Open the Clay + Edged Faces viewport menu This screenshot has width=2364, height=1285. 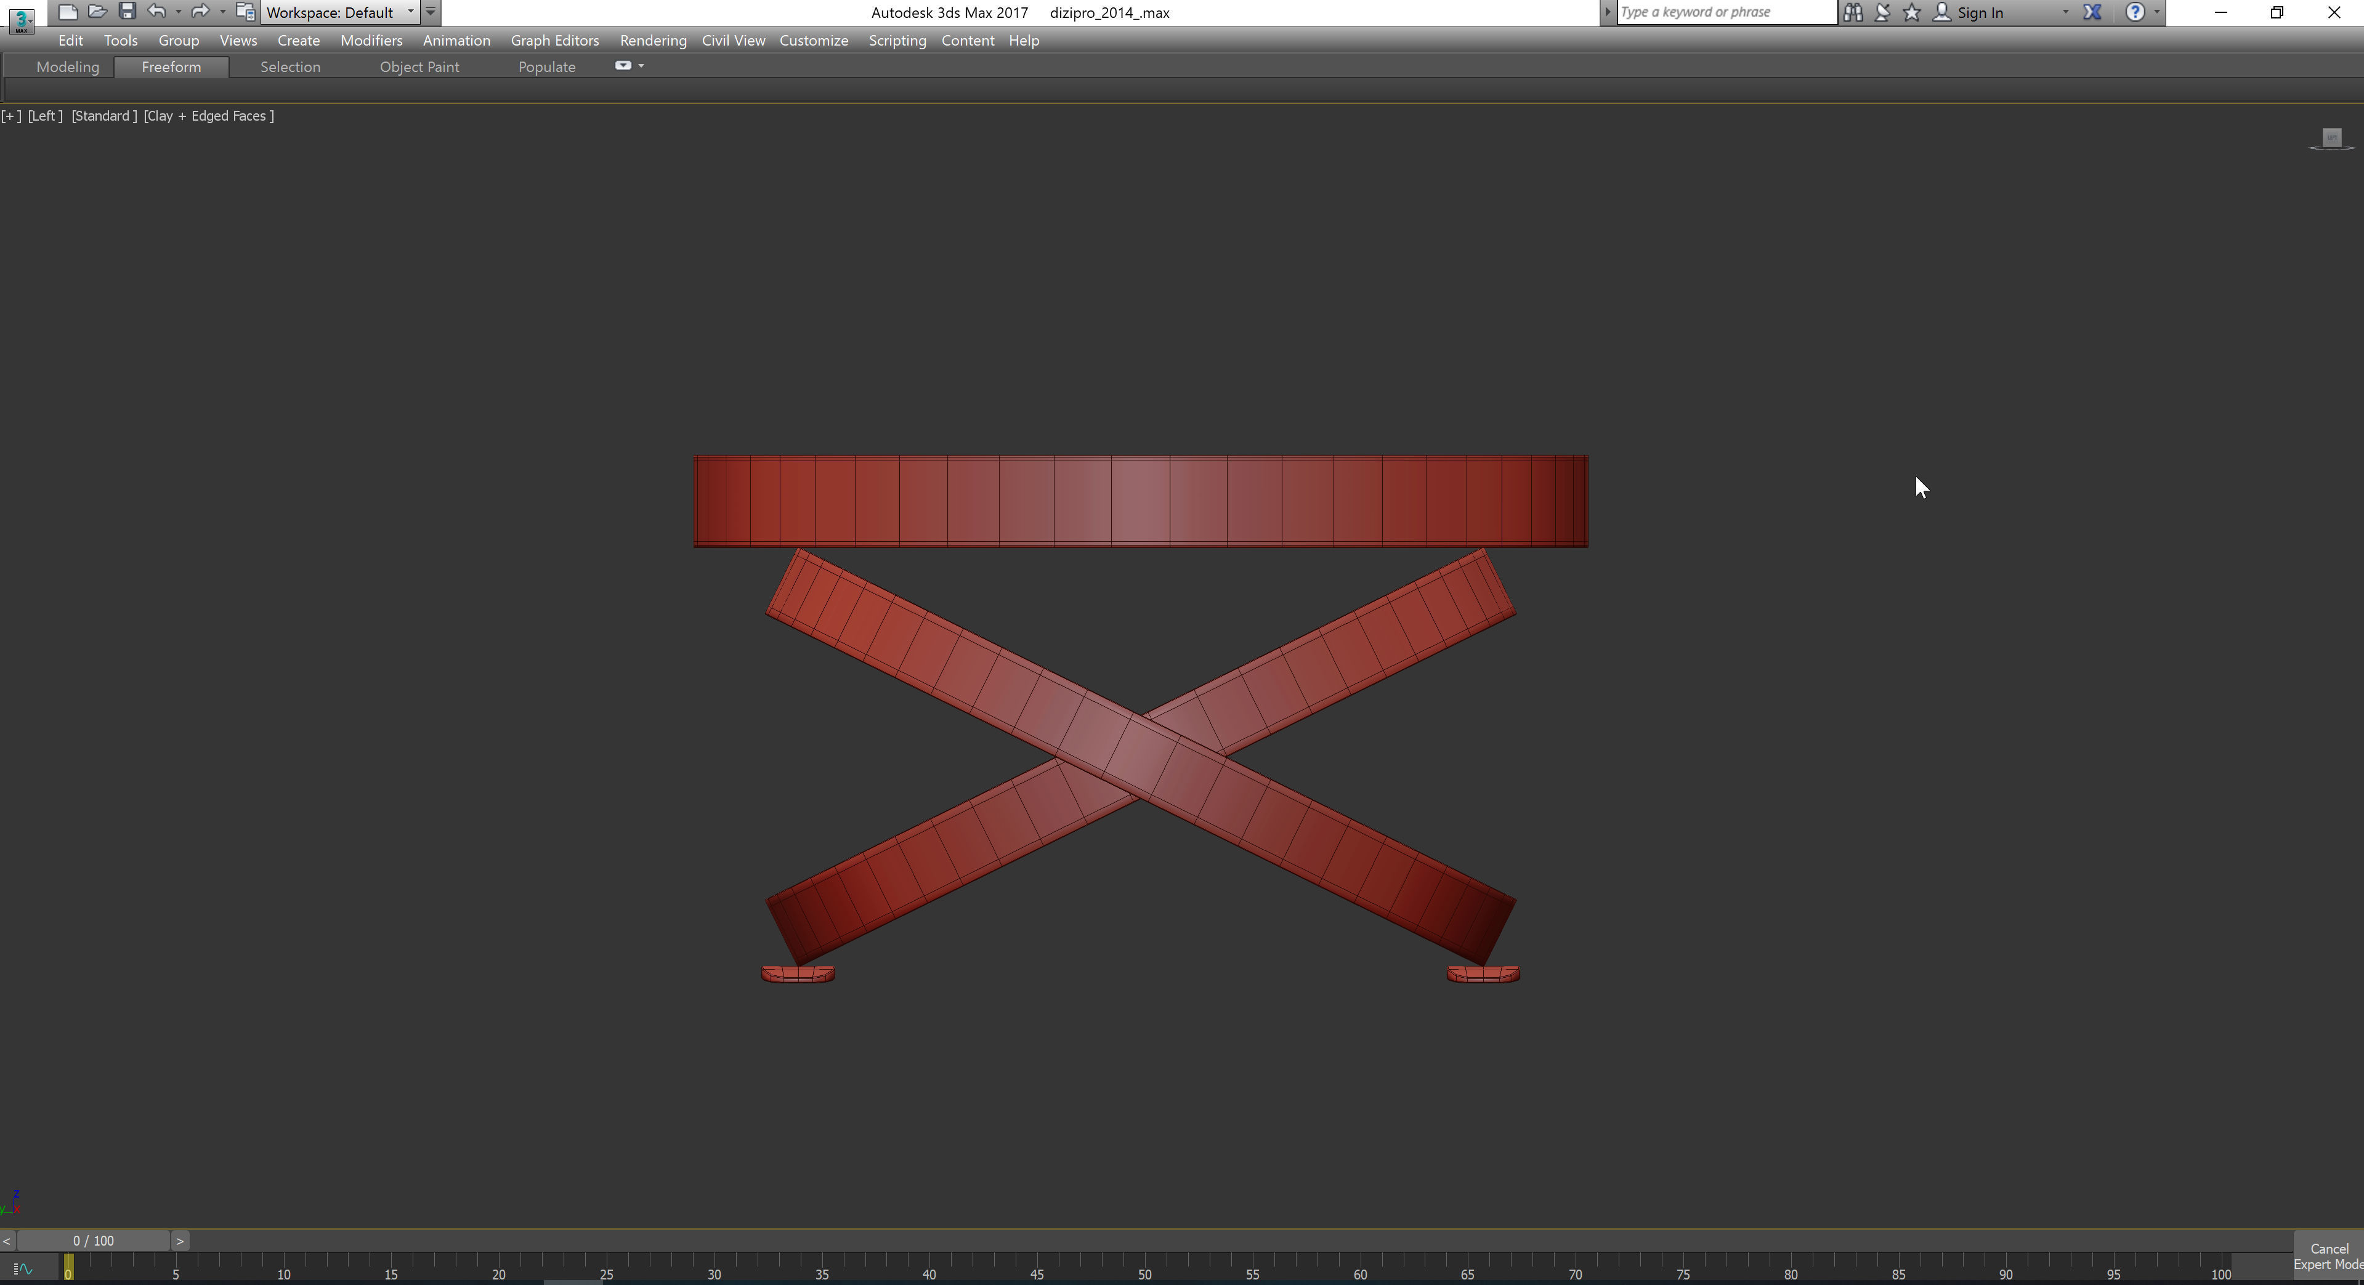[x=208, y=116]
